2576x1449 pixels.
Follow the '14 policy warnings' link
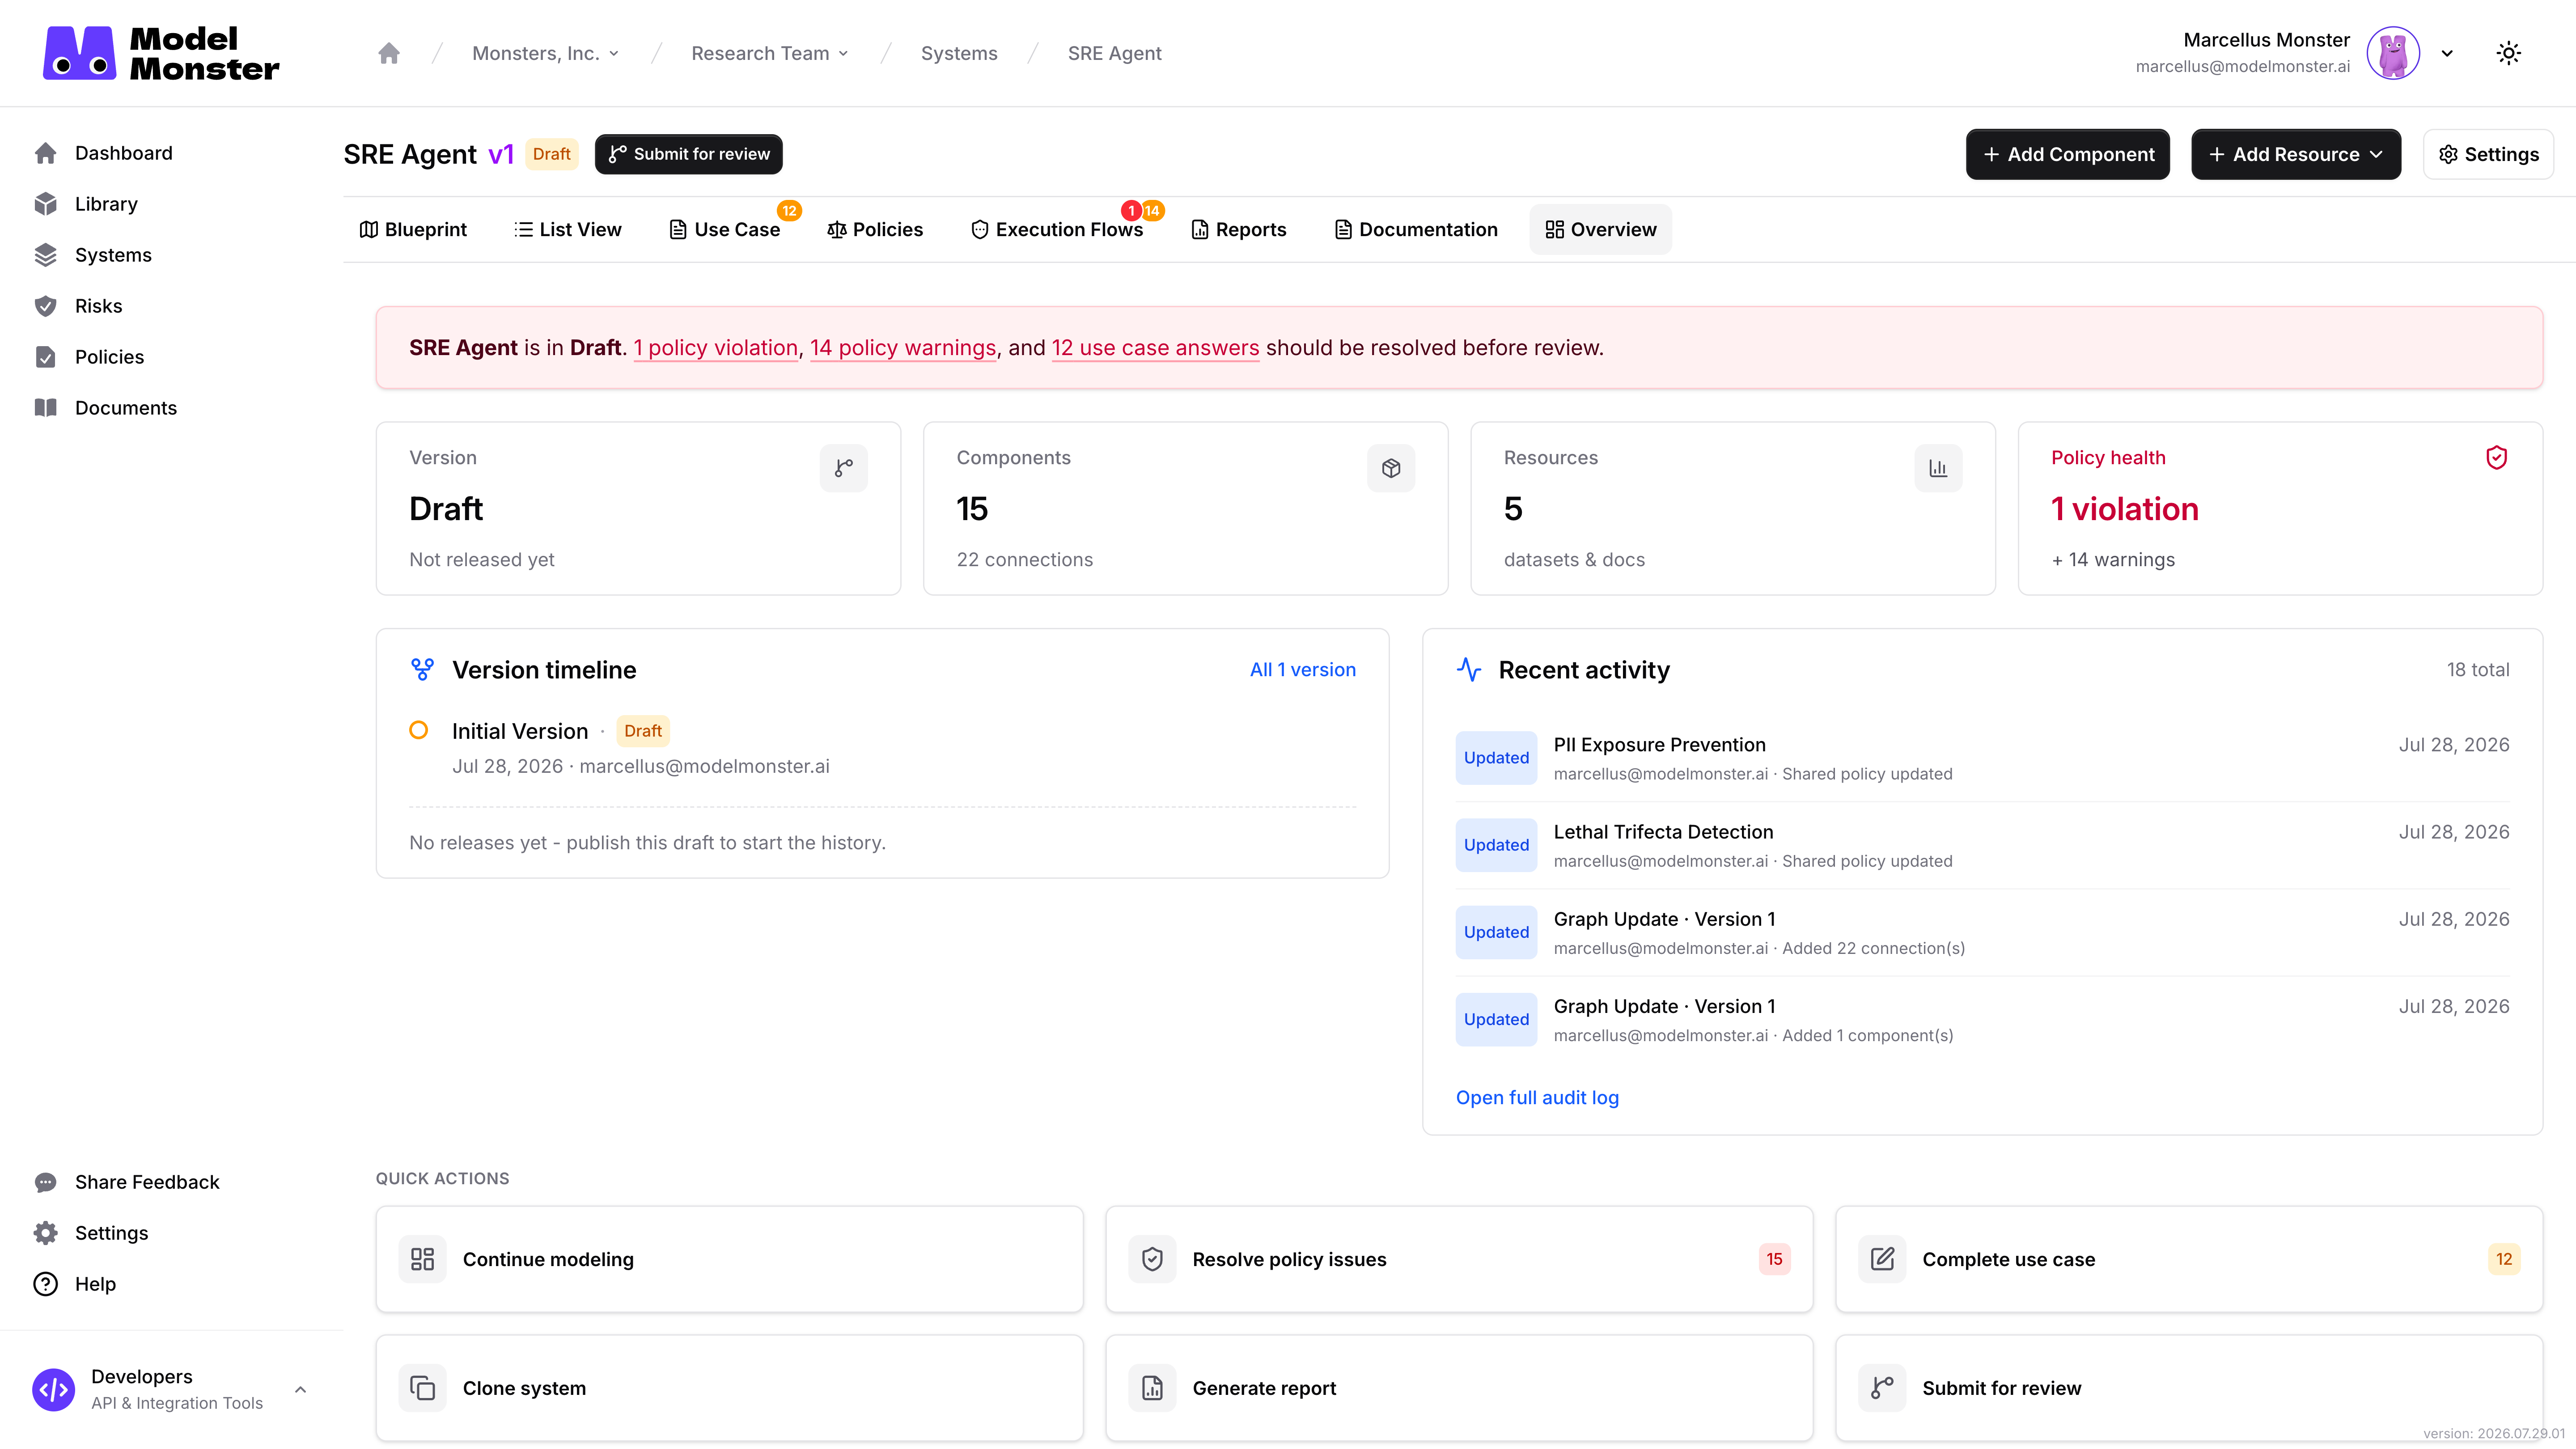(x=903, y=348)
